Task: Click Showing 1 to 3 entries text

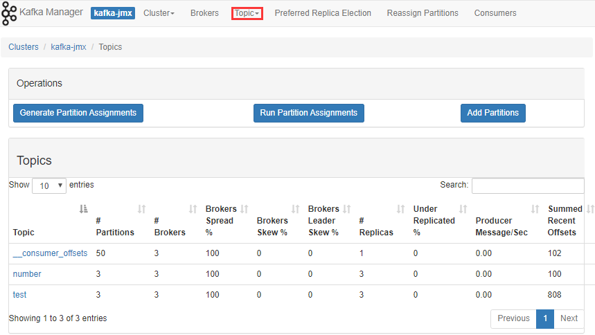Action: click(57, 318)
